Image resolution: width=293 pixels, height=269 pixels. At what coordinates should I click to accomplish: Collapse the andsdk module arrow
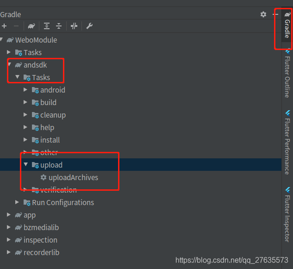click(x=9, y=65)
